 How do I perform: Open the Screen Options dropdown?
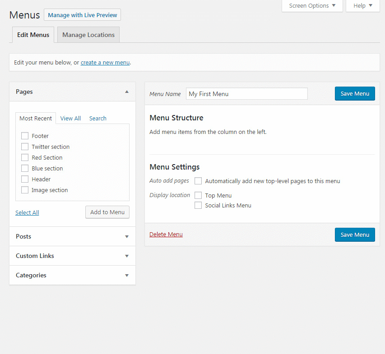311,6
